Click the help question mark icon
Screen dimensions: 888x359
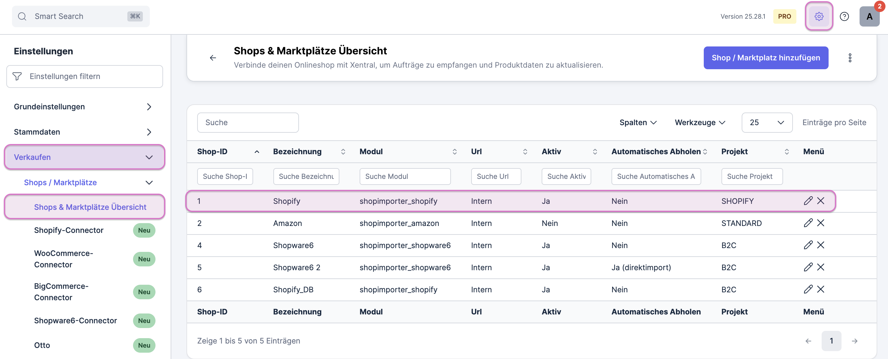[844, 16]
